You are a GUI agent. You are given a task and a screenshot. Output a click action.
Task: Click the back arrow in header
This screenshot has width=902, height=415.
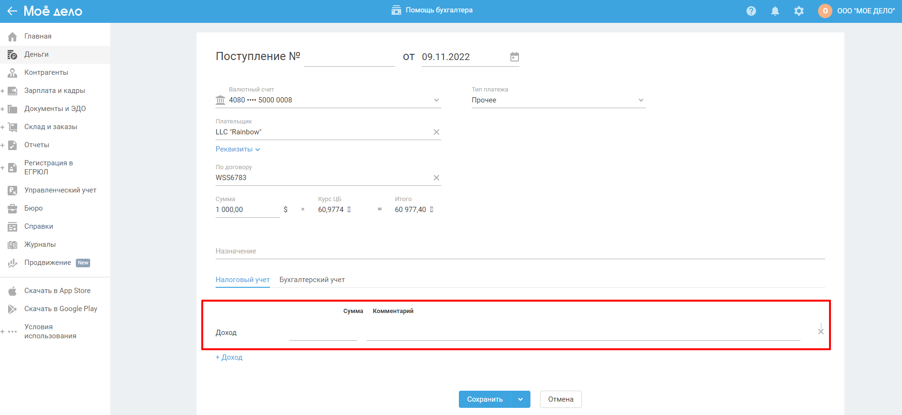(12, 11)
